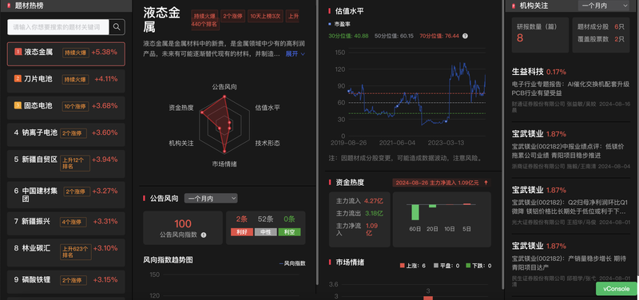The height and width of the screenshot is (300, 639).
Task: Toggle the 上涨 legend item
Action: (413, 266)
